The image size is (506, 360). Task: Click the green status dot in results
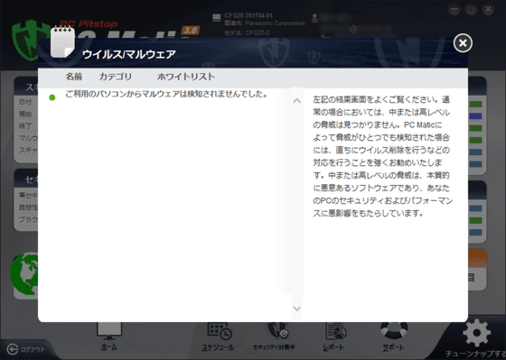(52, 97)
